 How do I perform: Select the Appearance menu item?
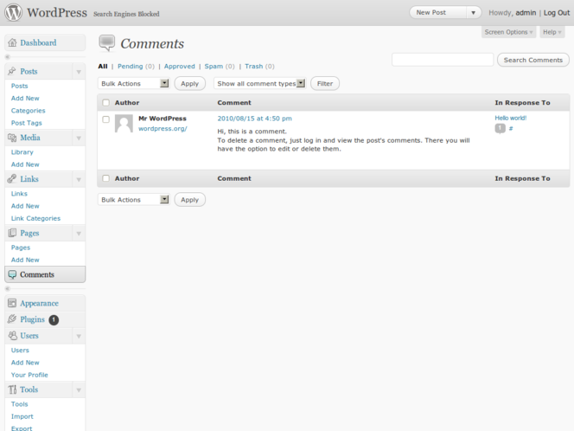click(x=39, y=304)
